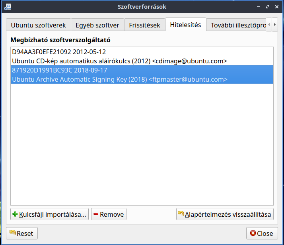
Task: Open the Frissítések tab
Action: point(144,25)
